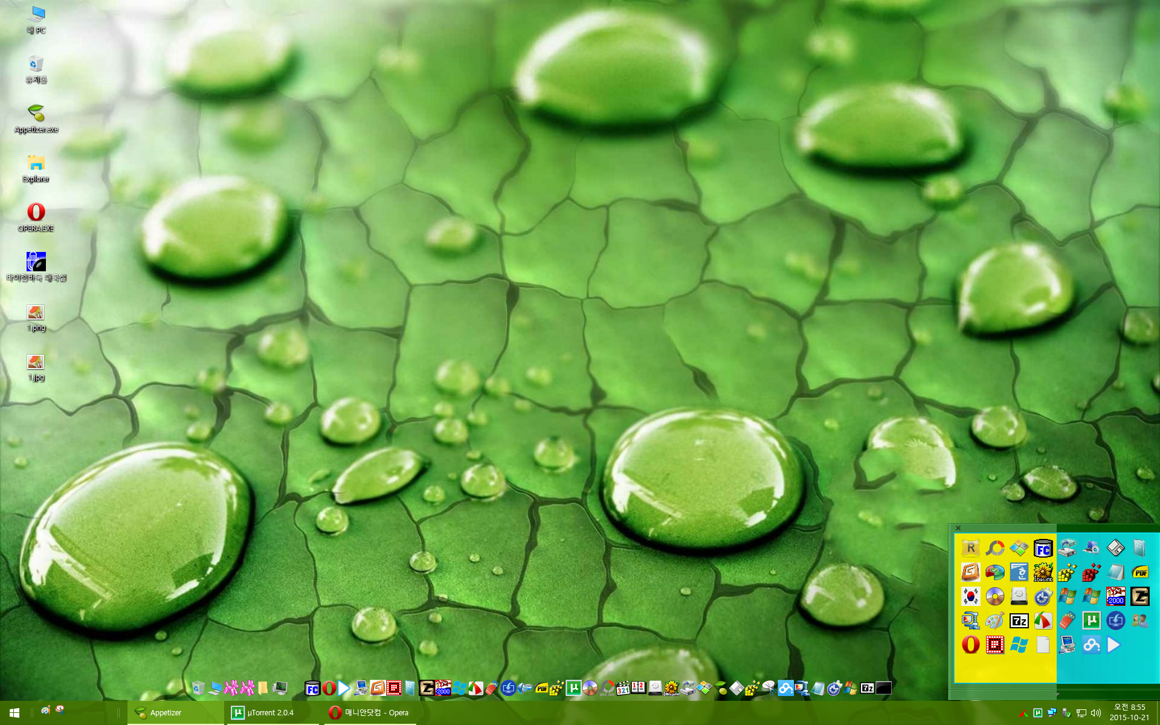The width and height of the screenshot is (1160, 725).
Task: Open the sunflower Imagine icon in bottom dock
Action: (671, 688)
